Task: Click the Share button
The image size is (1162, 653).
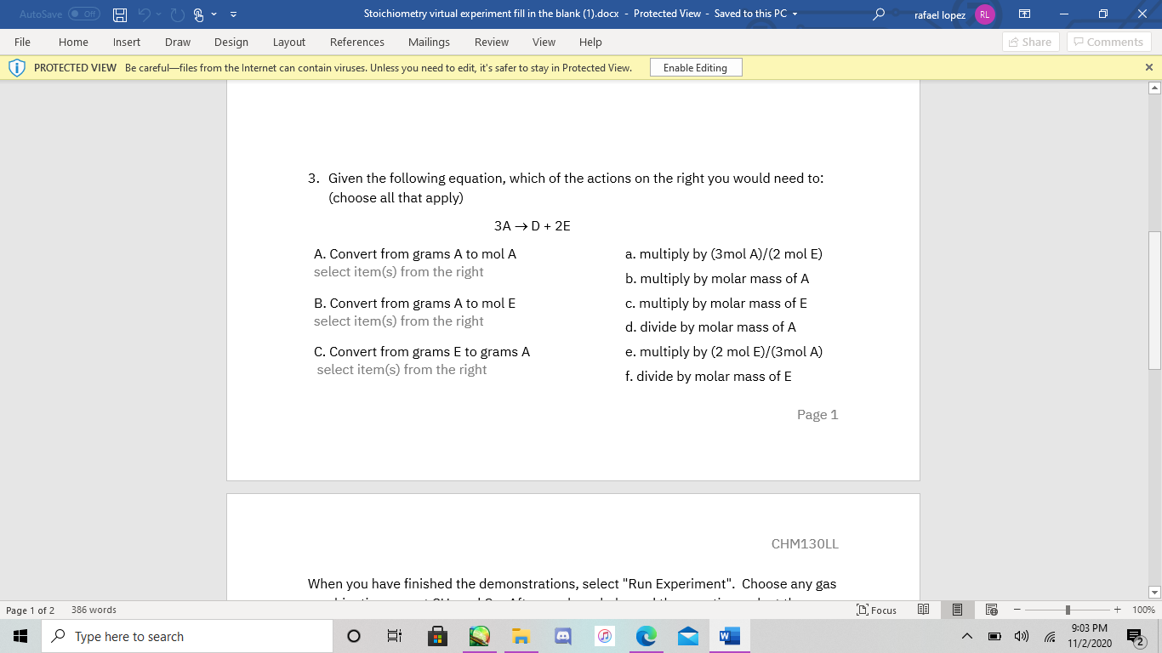Action: click(x=1029, y=42)
